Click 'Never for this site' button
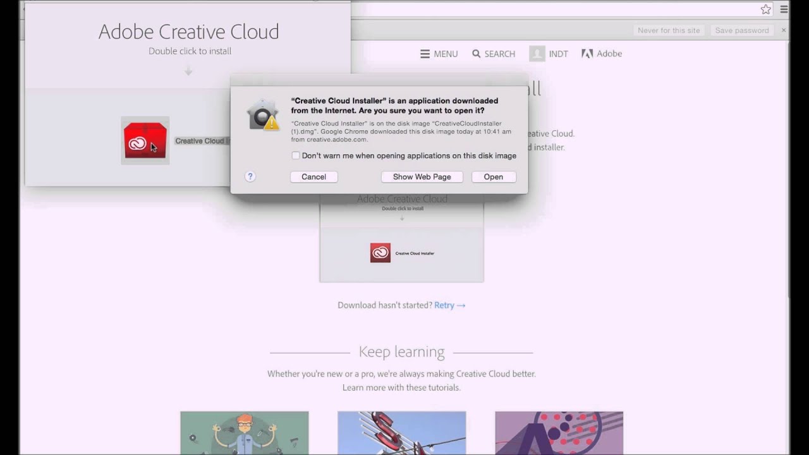 pos(669,30)
